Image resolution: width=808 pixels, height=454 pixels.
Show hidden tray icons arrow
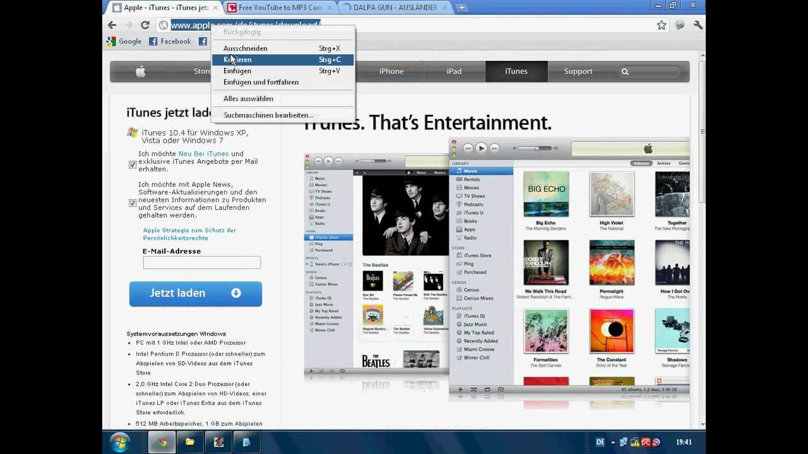point(613,443)
